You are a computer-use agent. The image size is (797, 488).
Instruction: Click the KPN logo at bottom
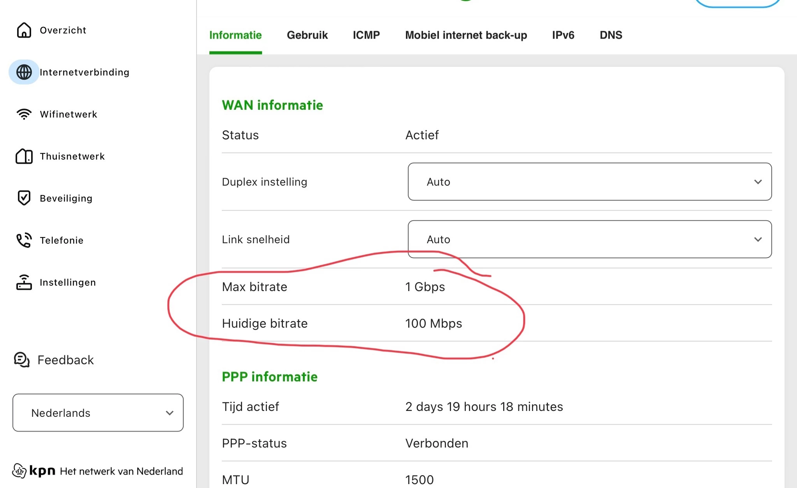(34, 471)
